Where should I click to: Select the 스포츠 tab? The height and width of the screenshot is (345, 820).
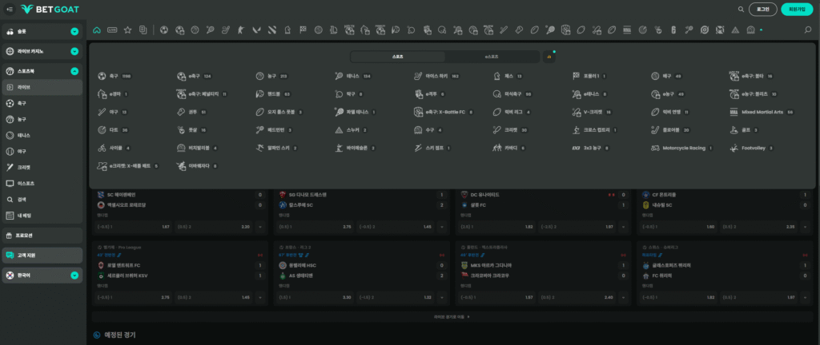click(x=398, y=57)
